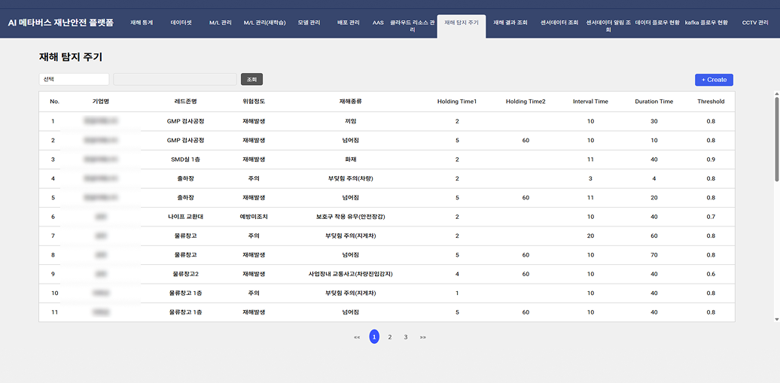Go to M/L 관리 tab
The image size is (780, 383).
coord(221,23)
